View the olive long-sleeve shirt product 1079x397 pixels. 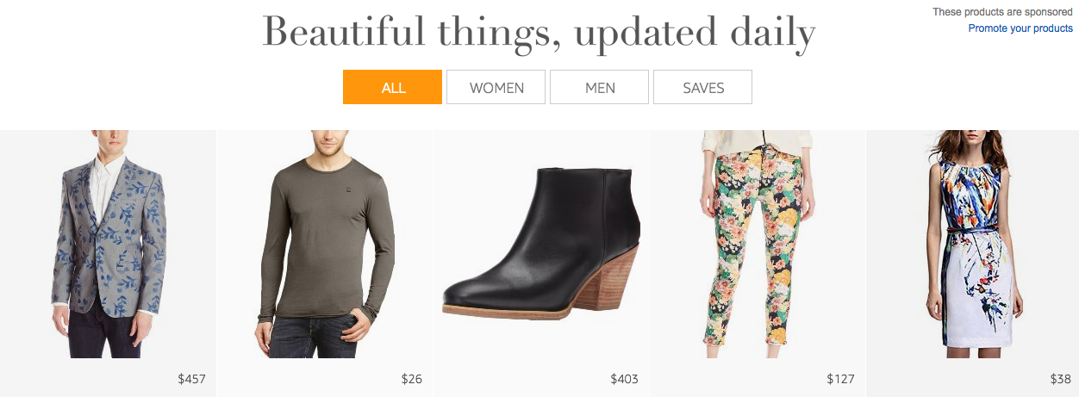pyautogui.click(x=325, y=244)
